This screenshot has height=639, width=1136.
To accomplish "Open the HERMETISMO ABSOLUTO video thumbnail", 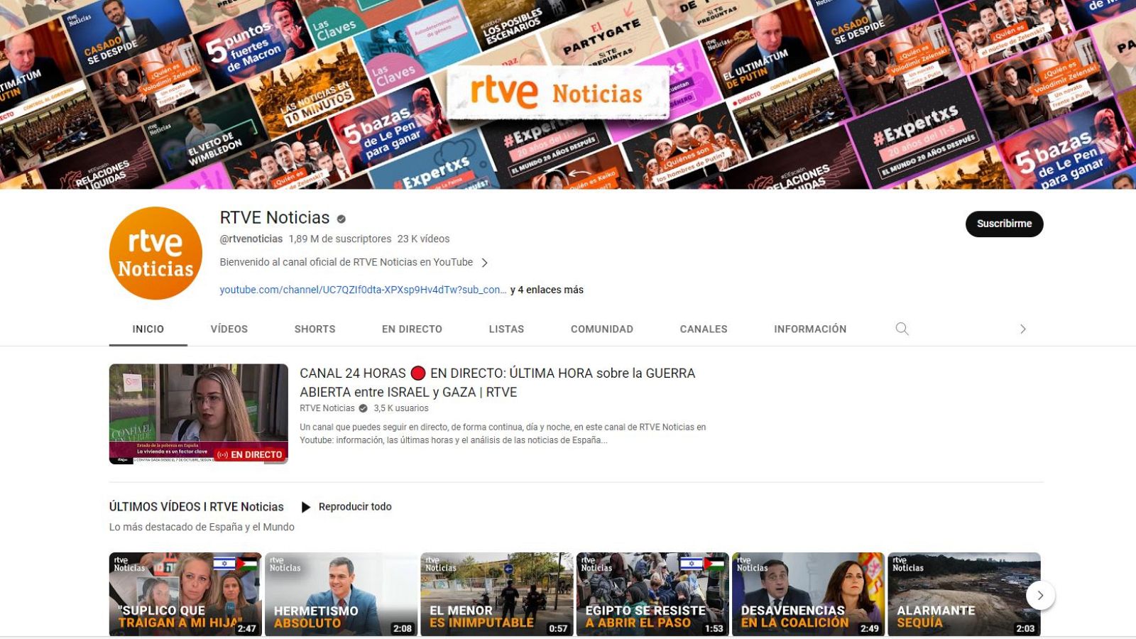I will tap(341, 594).
